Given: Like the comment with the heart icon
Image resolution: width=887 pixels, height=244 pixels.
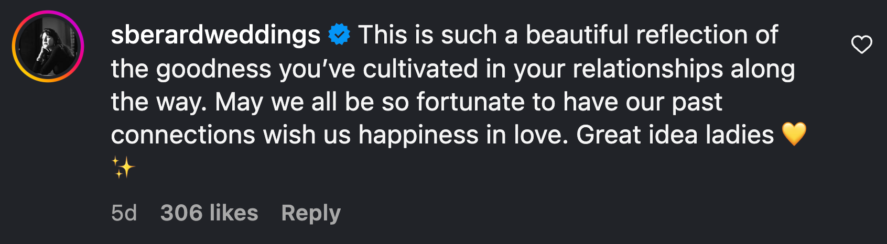Looking at the screenshot, I should [x=861, y=45].
